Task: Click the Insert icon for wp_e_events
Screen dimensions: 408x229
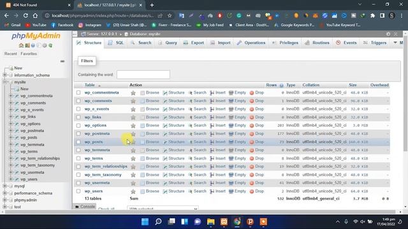Action: pos(212,109)
